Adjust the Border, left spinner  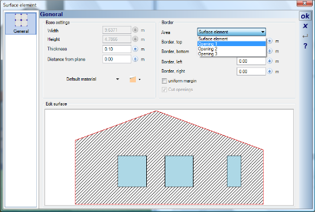click(x=270, y=61)
